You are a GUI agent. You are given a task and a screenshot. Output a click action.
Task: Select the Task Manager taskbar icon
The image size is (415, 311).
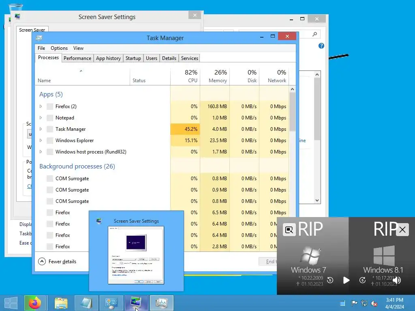click(x=161, y=303)
